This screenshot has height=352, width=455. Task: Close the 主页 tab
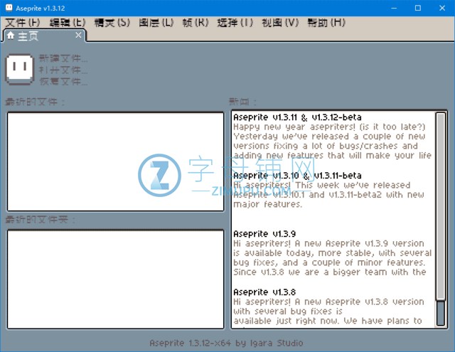point(78,35)
